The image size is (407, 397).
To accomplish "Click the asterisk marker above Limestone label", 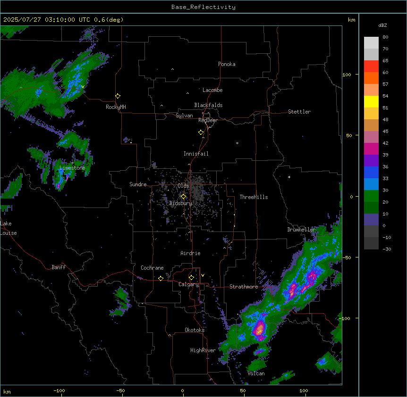I will (x=72, y=163).
